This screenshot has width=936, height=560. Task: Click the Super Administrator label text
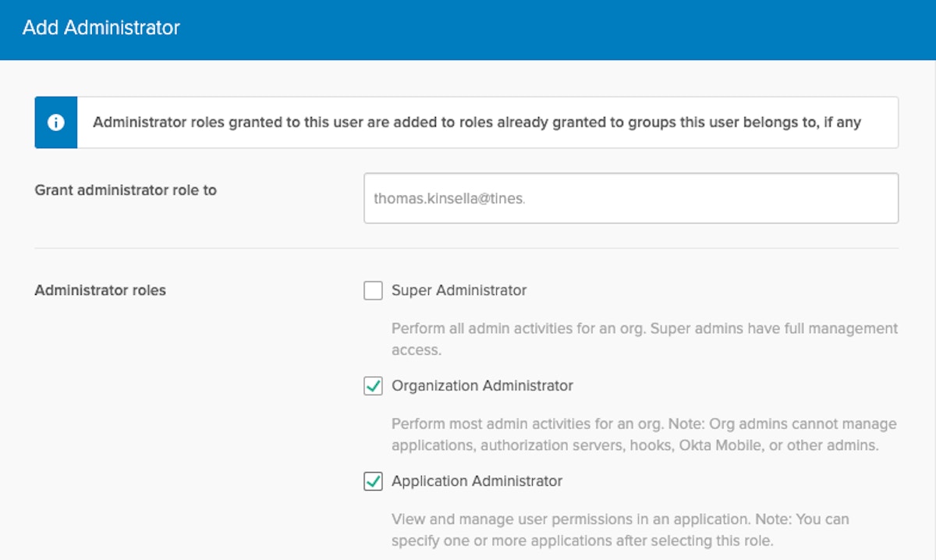tap(459, 290)
